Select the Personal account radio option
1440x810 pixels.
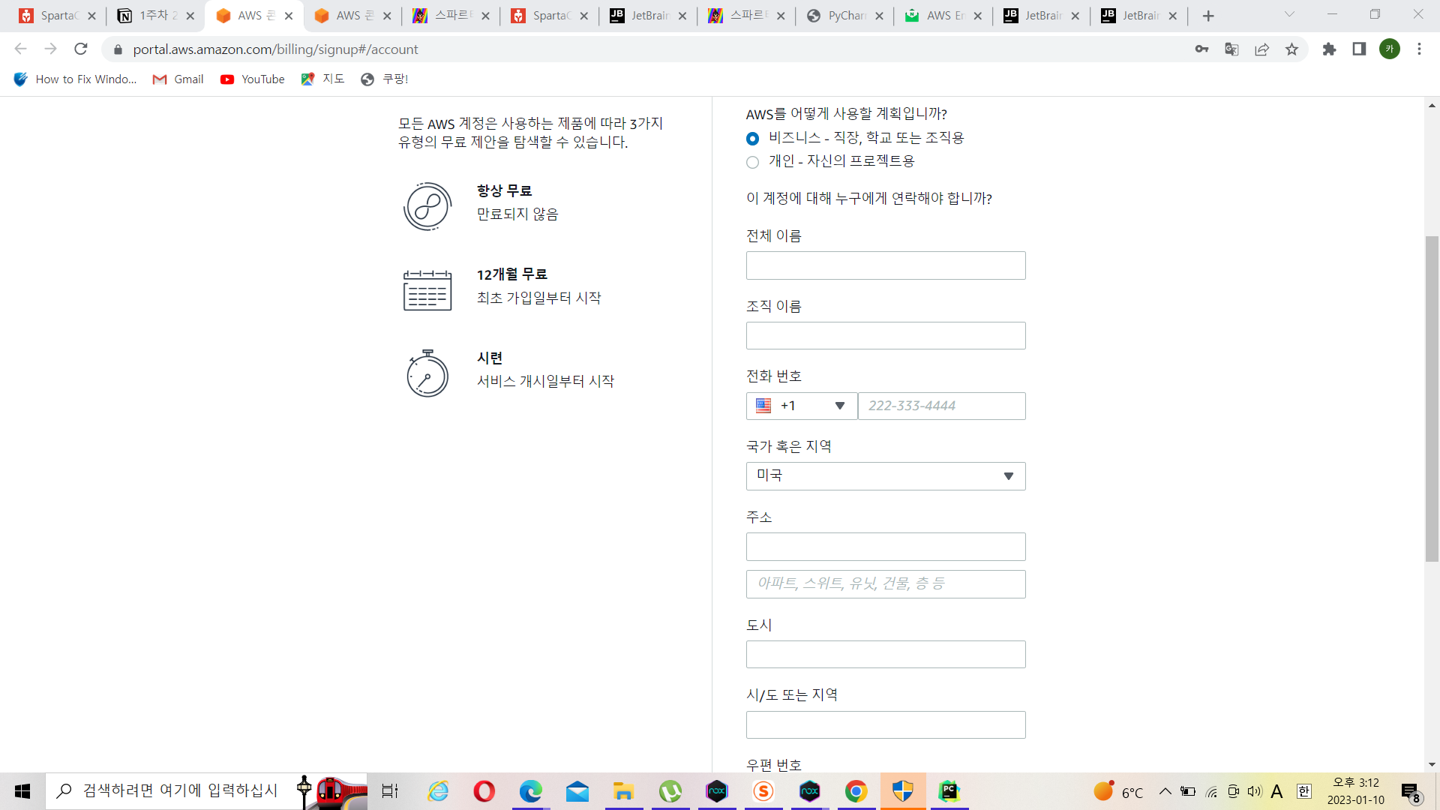point(752,162)
